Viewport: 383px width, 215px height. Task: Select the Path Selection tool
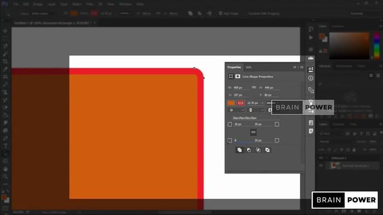click(5, 153)
